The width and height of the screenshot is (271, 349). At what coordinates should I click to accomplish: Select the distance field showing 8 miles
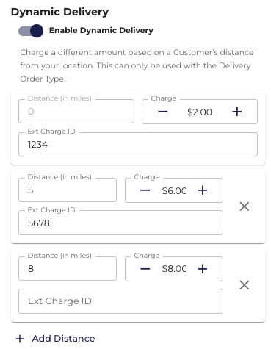[68, 269]
